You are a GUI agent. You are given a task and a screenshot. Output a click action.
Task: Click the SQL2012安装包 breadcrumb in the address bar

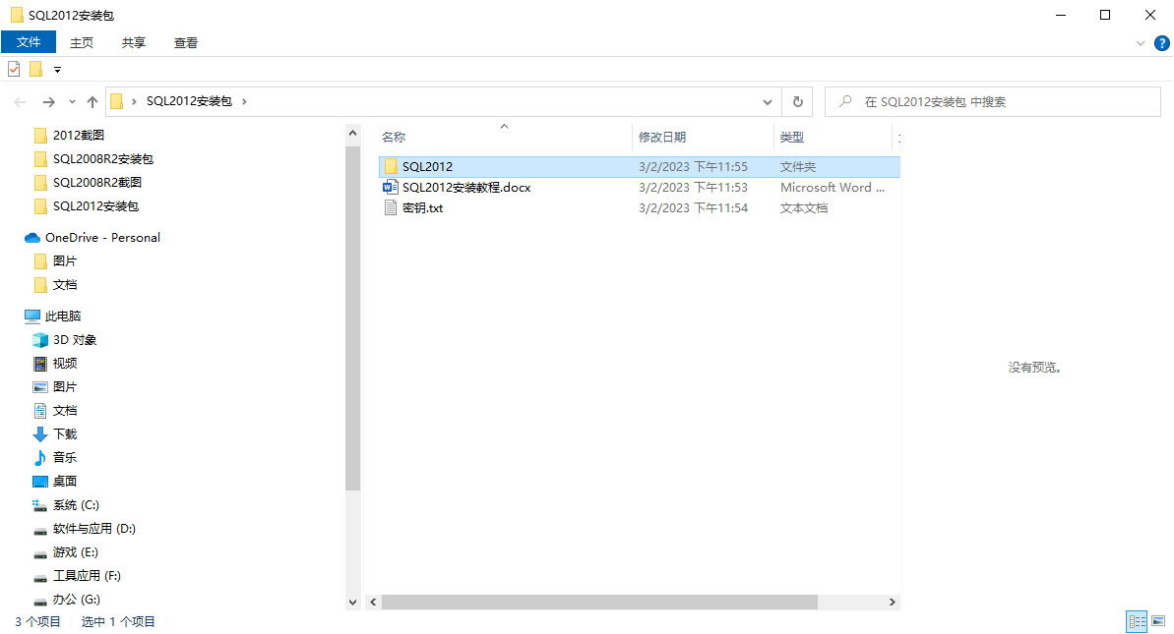coord(189,101)
